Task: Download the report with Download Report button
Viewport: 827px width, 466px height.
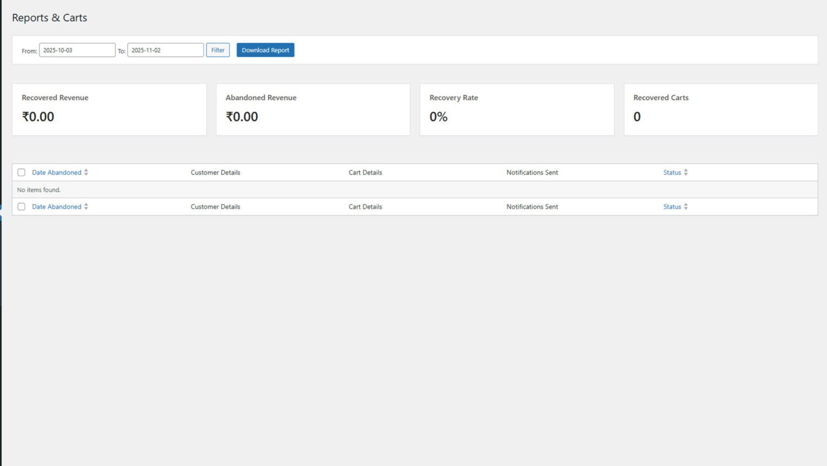Action: click(265, 50)
